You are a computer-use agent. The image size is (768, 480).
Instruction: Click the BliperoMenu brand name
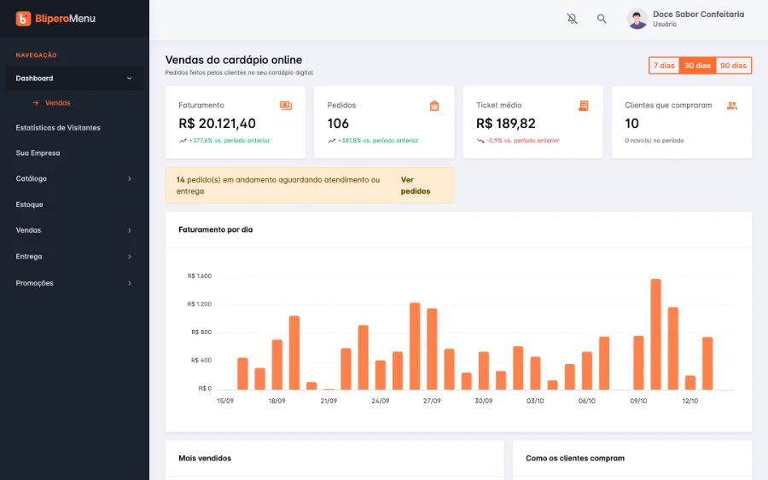(65, 19)
